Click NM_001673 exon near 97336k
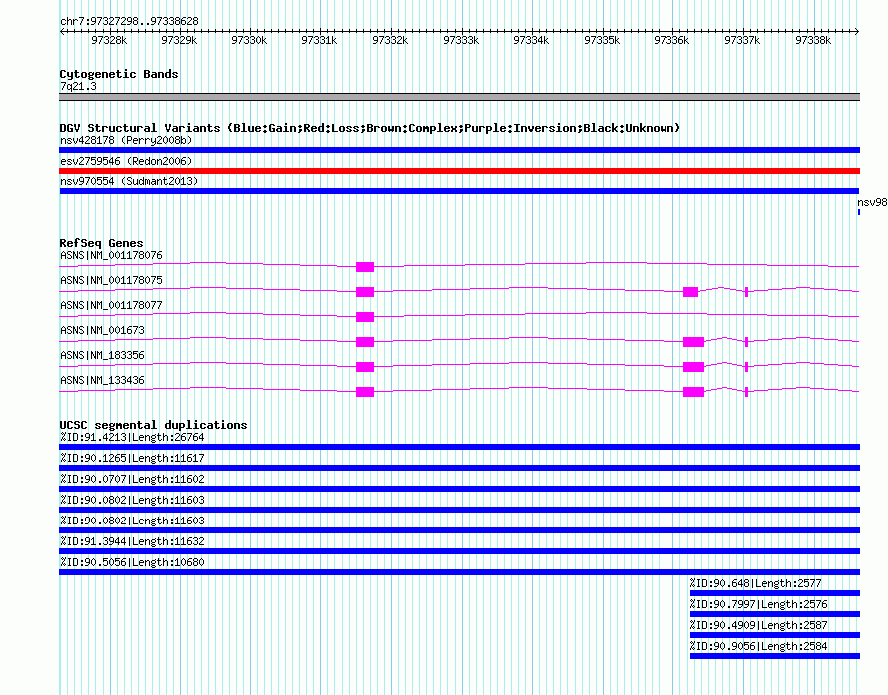The height and width of the screenshot is (695, 888). click(693, 342)
